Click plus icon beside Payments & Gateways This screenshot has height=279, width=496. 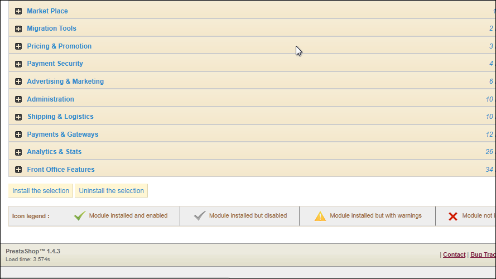pos(18,134)
